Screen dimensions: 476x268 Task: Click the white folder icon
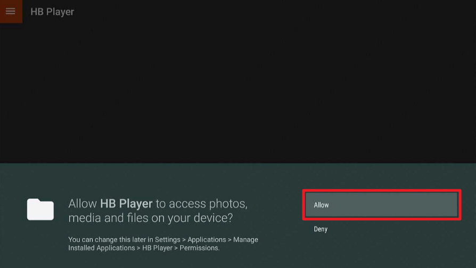(x=40, y=210)
